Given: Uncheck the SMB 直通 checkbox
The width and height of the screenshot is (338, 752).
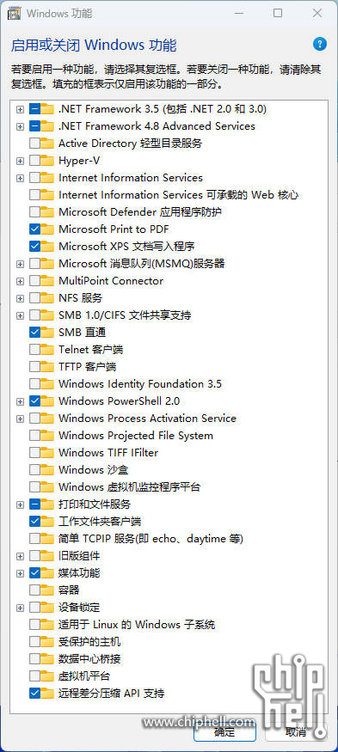Looking at the screenshot, I should (x=34, y=333).
